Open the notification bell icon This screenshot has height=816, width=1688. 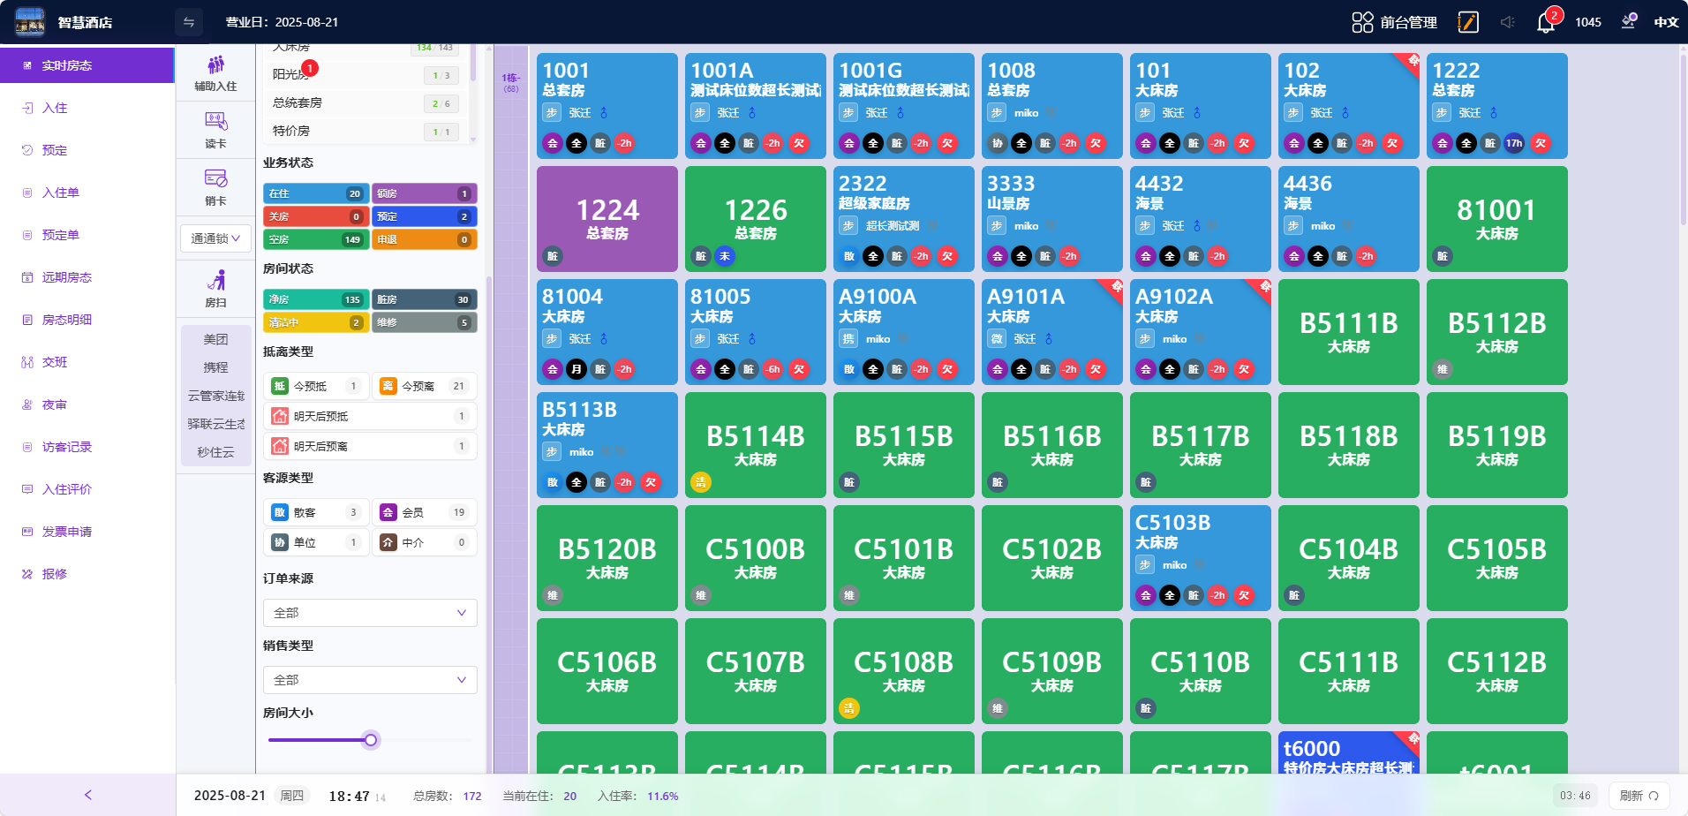(x=1545, y=23)
